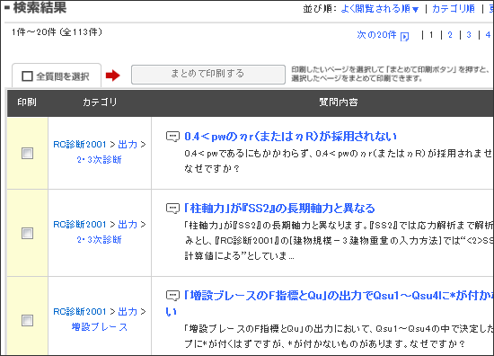Check the 全質問を選択 checkbox
The image size is (494, 356).
tap(27, 76)
